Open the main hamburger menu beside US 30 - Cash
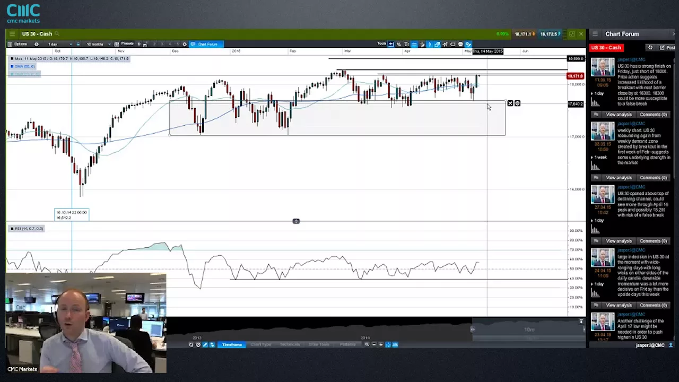This screenshot has width=679, height=382. pos(12,34)
